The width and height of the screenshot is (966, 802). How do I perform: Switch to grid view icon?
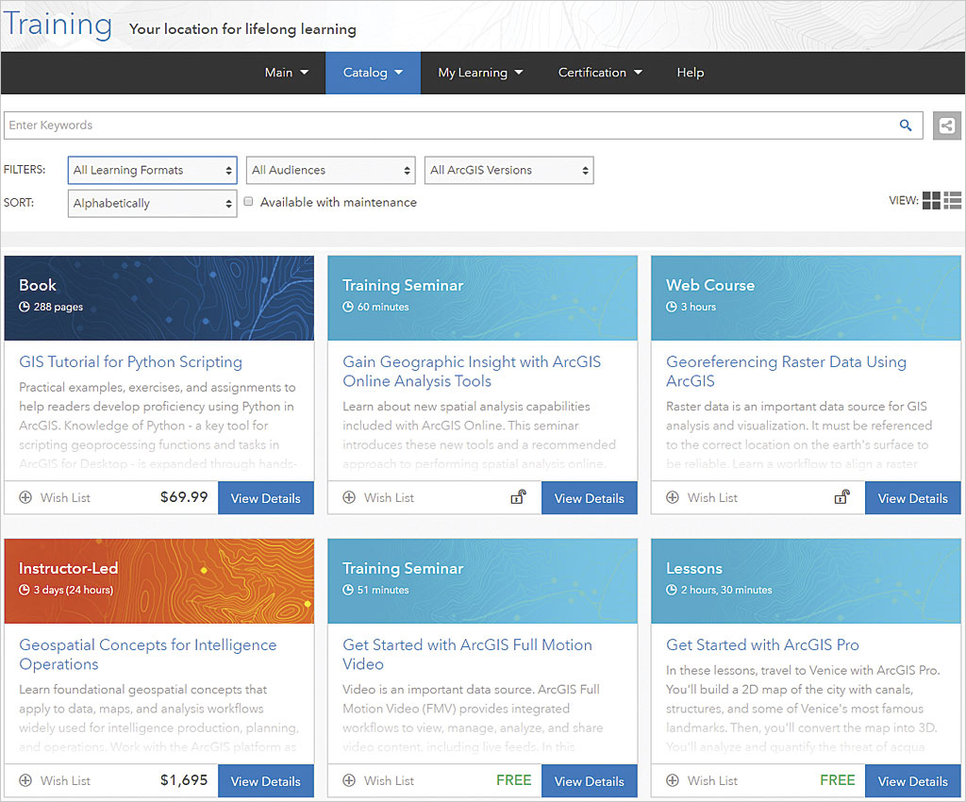pyautogui.click(x=931, y=200)
